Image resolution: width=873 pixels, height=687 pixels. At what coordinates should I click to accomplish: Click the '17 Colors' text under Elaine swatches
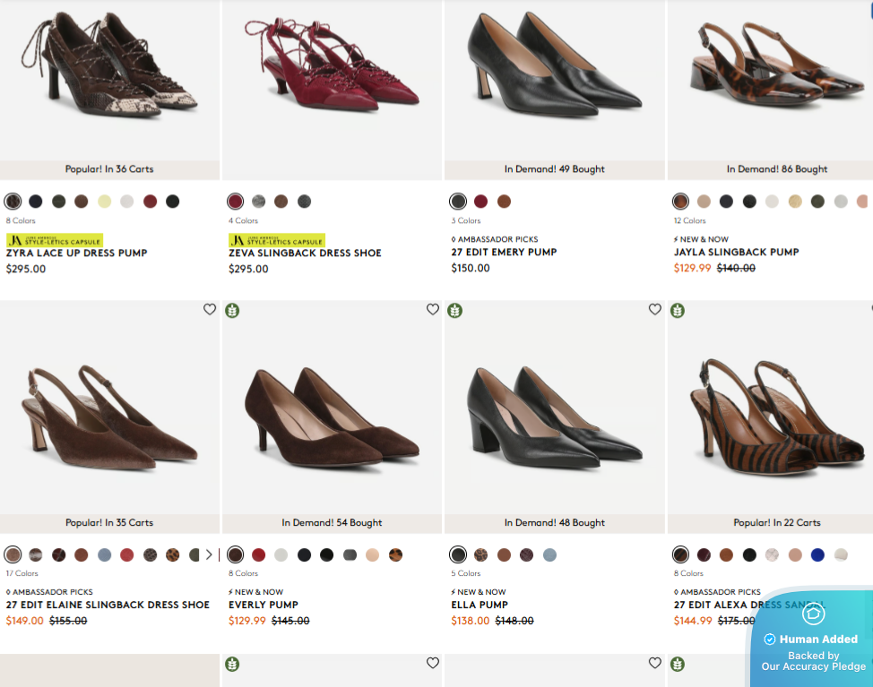(22, 573)
